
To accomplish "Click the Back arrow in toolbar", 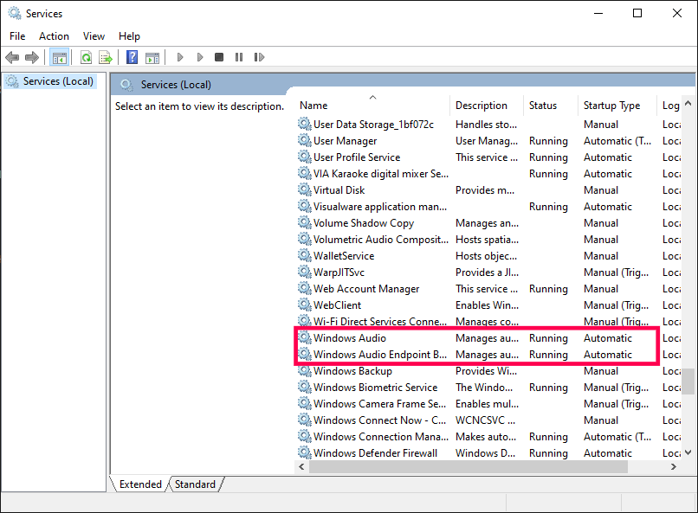I will [x=12, y=58].
